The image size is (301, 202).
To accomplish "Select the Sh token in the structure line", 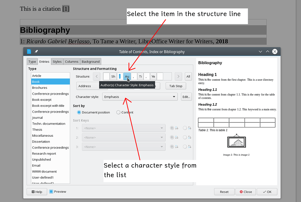I will click(113, 76).
